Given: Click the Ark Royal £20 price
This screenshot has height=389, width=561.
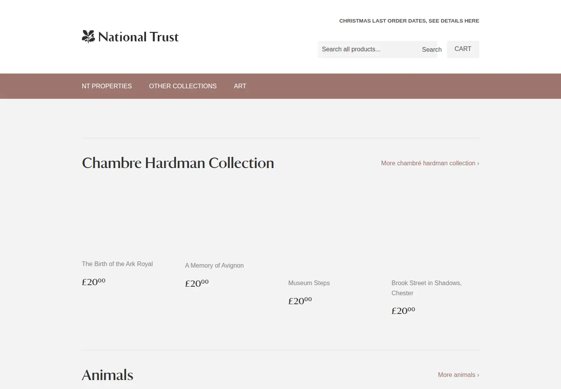Looking at the screenshot, I should 93,282.
